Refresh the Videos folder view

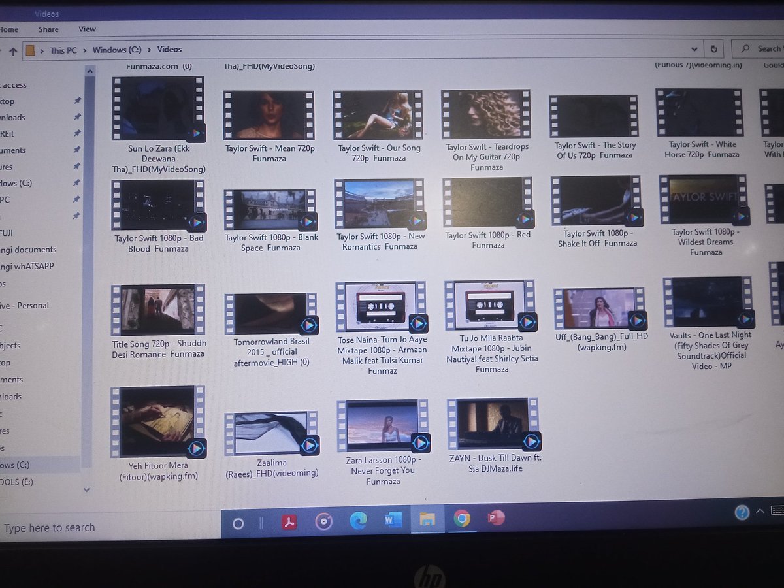pos(713,48)
